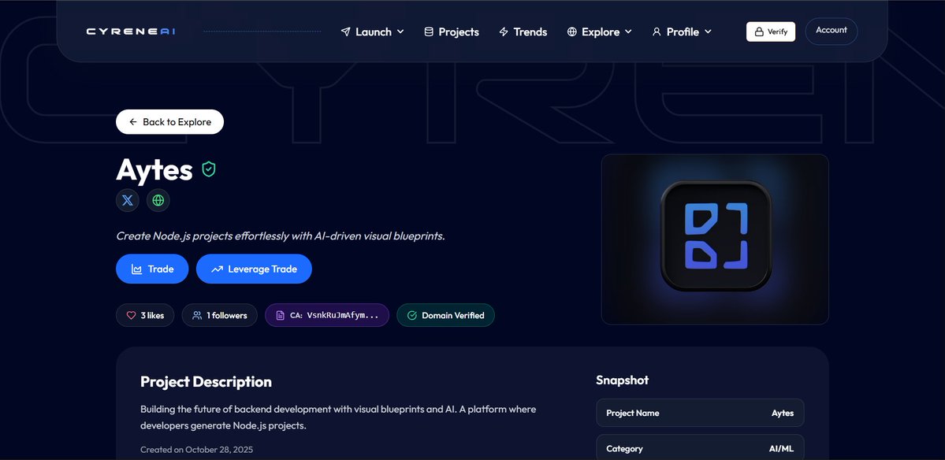Click the Leverage Trade button
Screen dimensions: 945x460
pos(254,269)
